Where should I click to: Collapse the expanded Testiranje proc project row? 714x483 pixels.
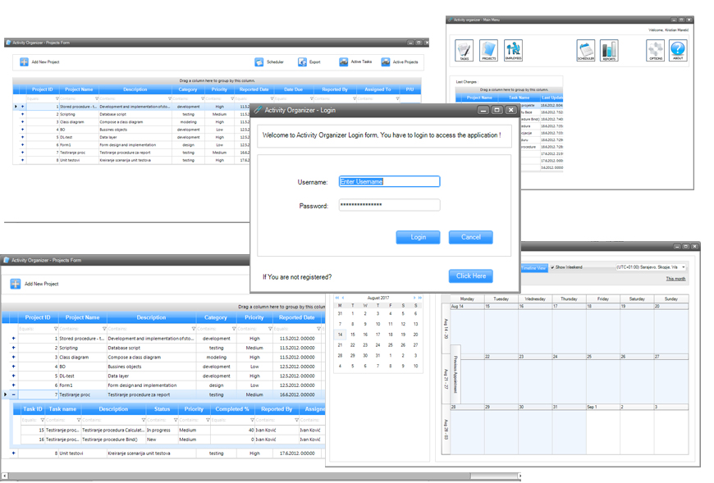13,394
